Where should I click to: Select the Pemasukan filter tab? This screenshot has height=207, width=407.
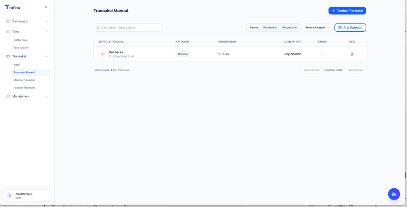[x=270, y=27]
